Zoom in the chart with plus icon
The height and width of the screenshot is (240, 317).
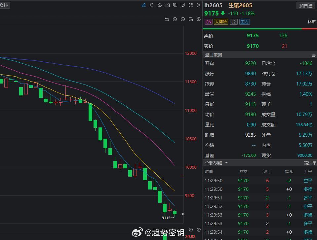click(x=175, y=19)
